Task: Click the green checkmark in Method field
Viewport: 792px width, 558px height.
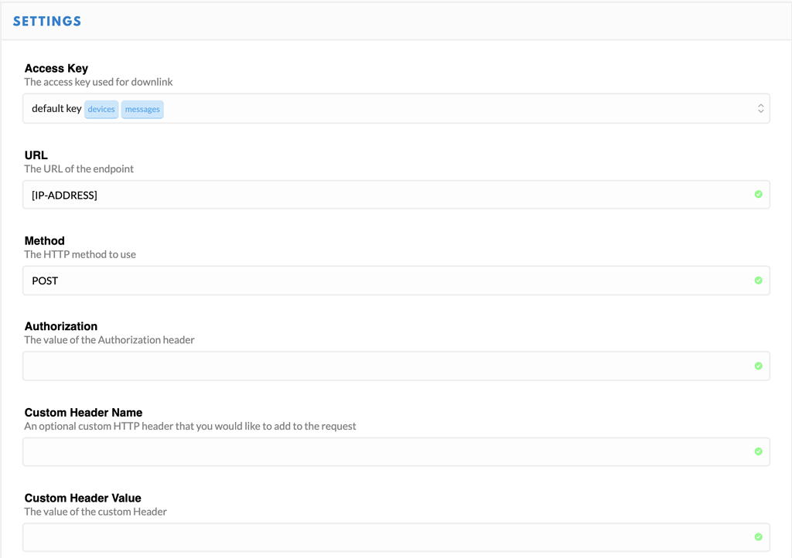Action: point(758,281)
